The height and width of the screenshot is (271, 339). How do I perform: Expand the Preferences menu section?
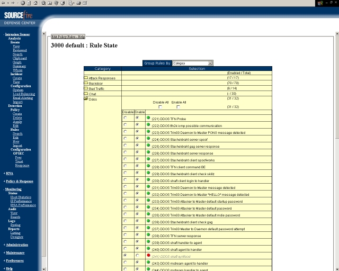coord(14,260)
